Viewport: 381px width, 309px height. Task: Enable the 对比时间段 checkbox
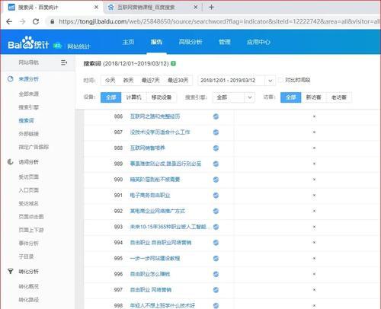(280, 80)
